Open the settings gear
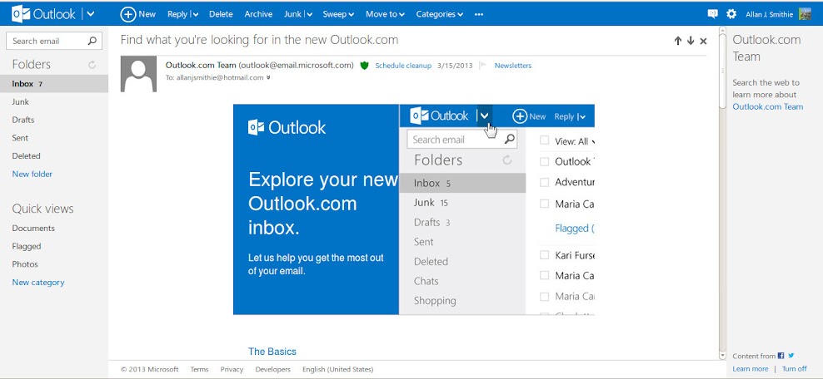 [x=731, y=14]
